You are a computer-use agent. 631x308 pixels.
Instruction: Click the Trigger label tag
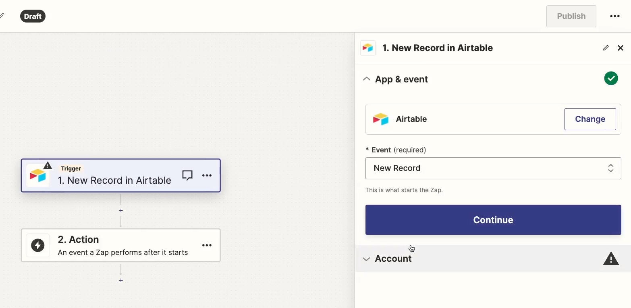71,168
